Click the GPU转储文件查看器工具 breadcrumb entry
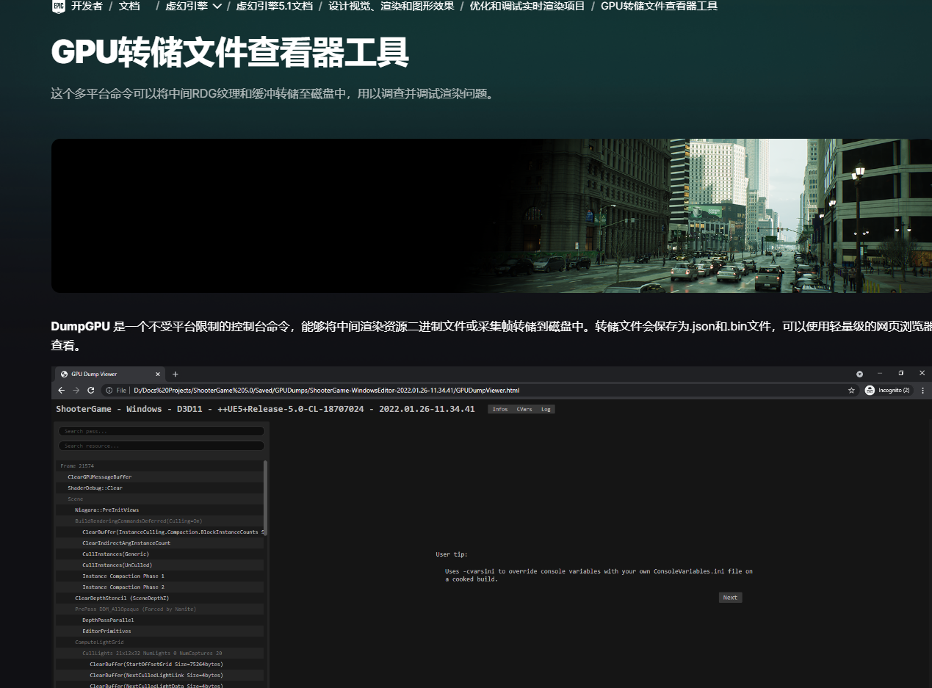The image size is (932, 688). point(659,6)
